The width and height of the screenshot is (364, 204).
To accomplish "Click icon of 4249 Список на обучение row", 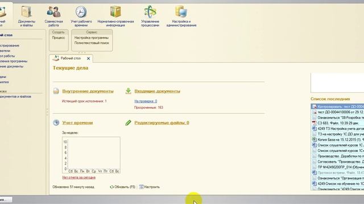I will 314,184.
